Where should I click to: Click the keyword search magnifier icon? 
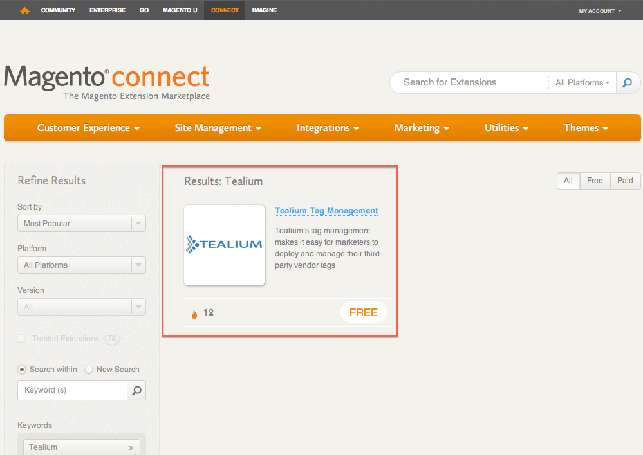[x=136, y=390]
